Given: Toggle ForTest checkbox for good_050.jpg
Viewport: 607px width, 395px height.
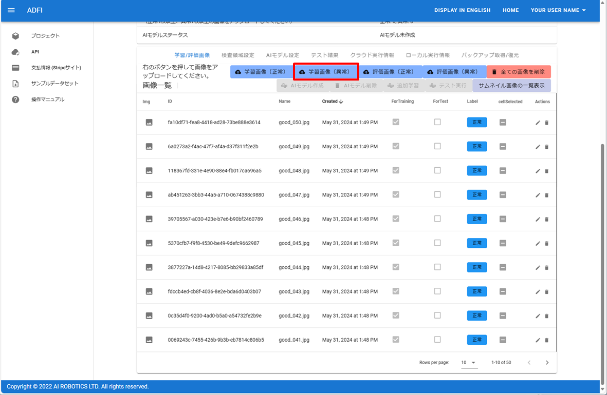Looking at the screenshot, I should pyautogui.click(x=437, y=122).
